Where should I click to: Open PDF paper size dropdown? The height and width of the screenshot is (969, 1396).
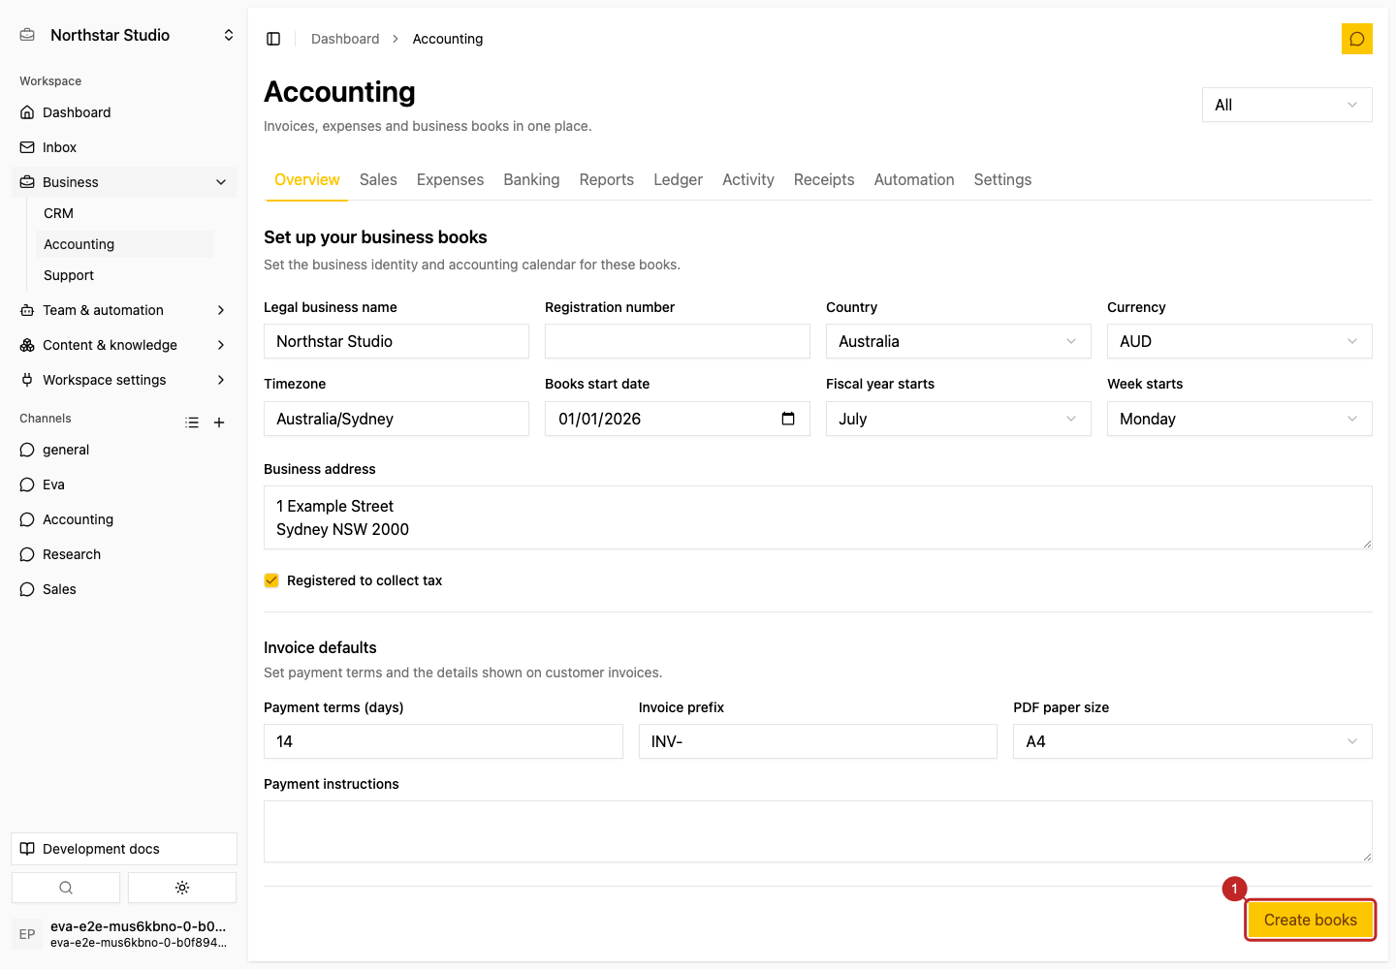coord(1192,741)
